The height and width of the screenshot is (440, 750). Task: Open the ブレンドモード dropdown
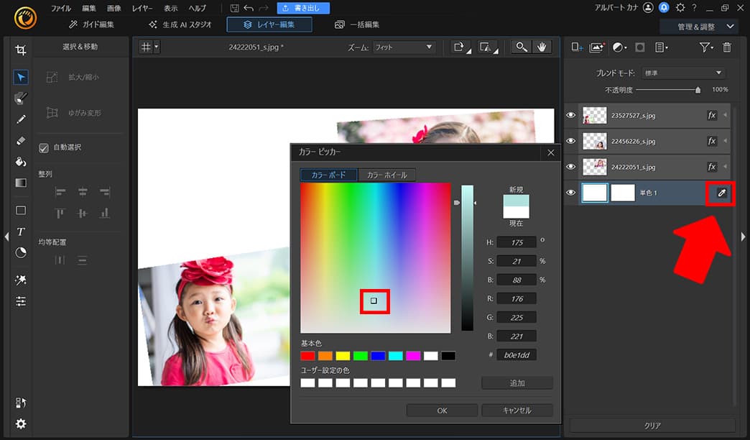click(682, 73)
